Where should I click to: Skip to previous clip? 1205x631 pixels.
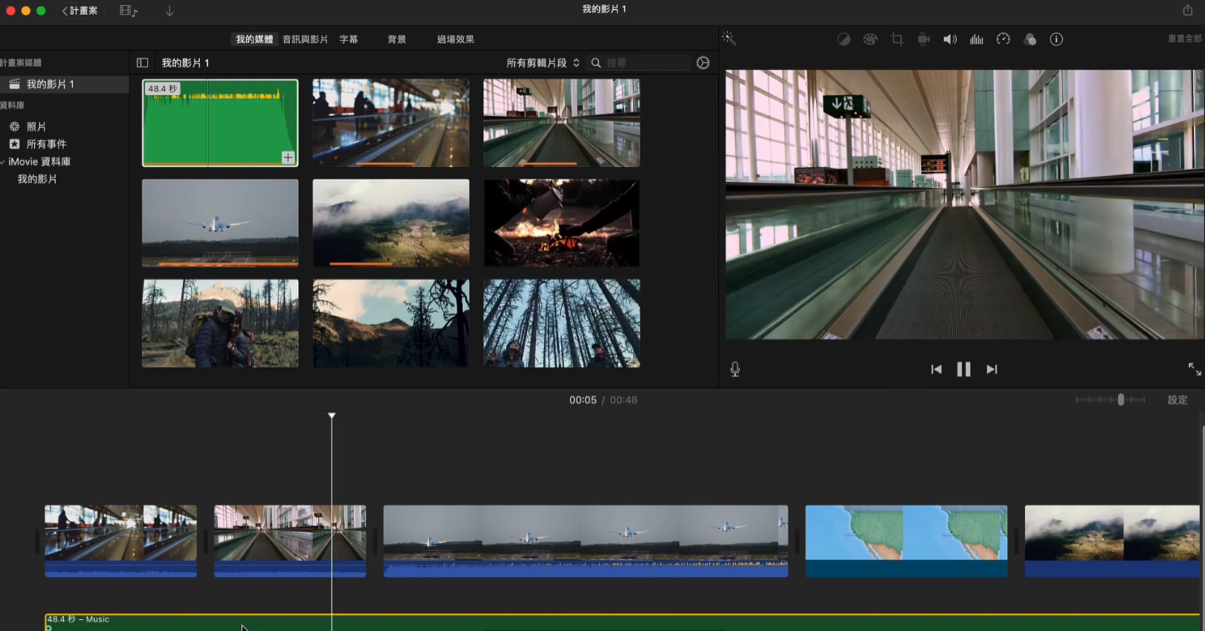[936, 369]
